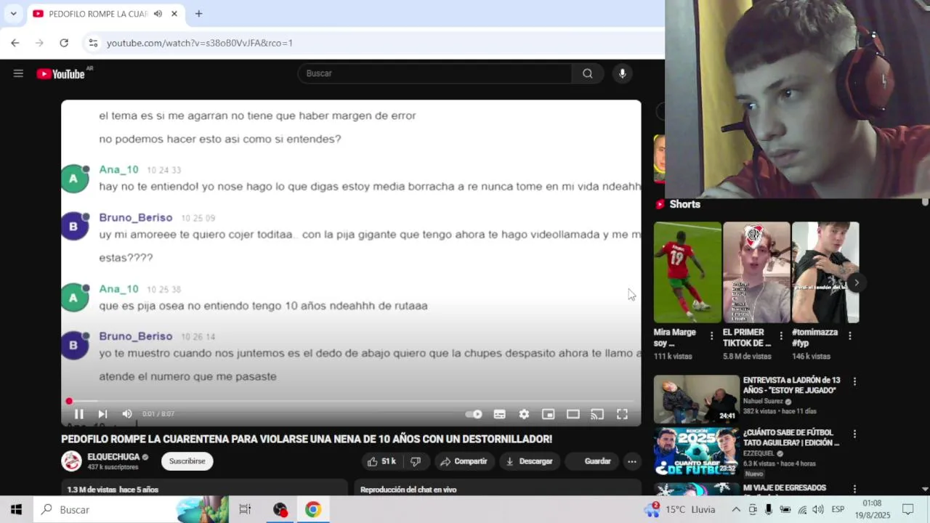The image size is (930, 523).
Task: View site information icon in address bar
Action: point(93,43)
